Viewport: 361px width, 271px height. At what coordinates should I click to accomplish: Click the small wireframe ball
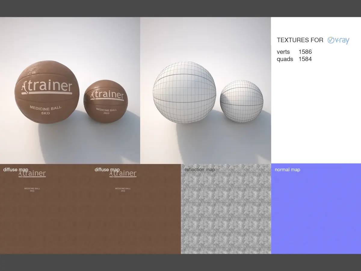point(242,101)
